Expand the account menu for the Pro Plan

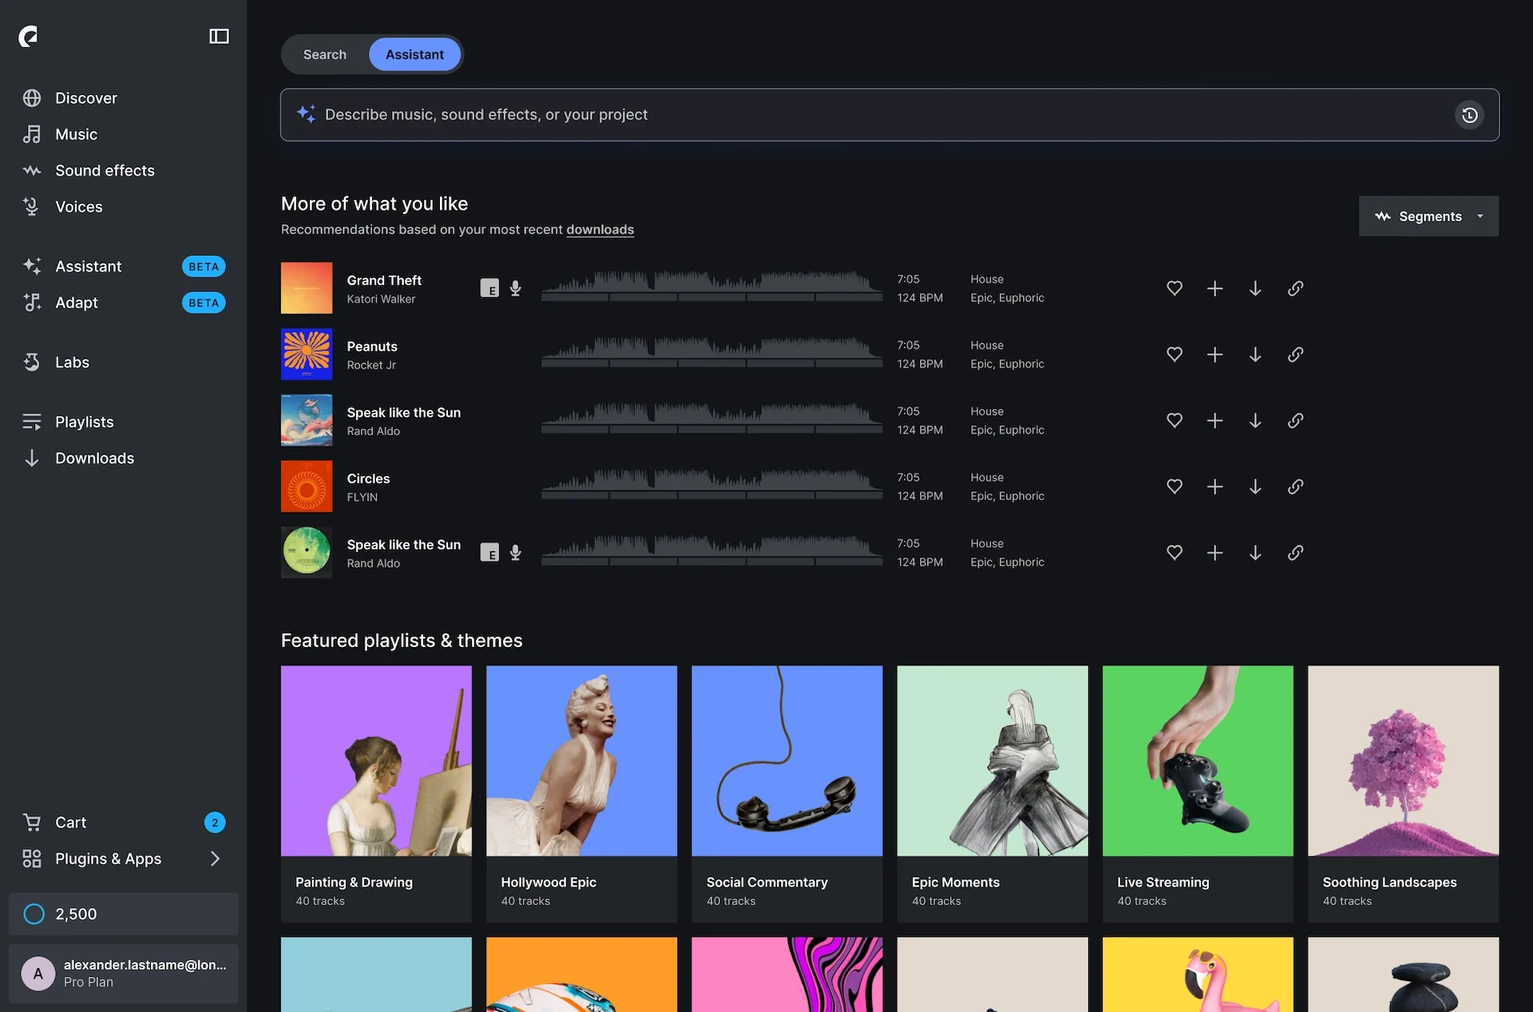pos(124,974)
